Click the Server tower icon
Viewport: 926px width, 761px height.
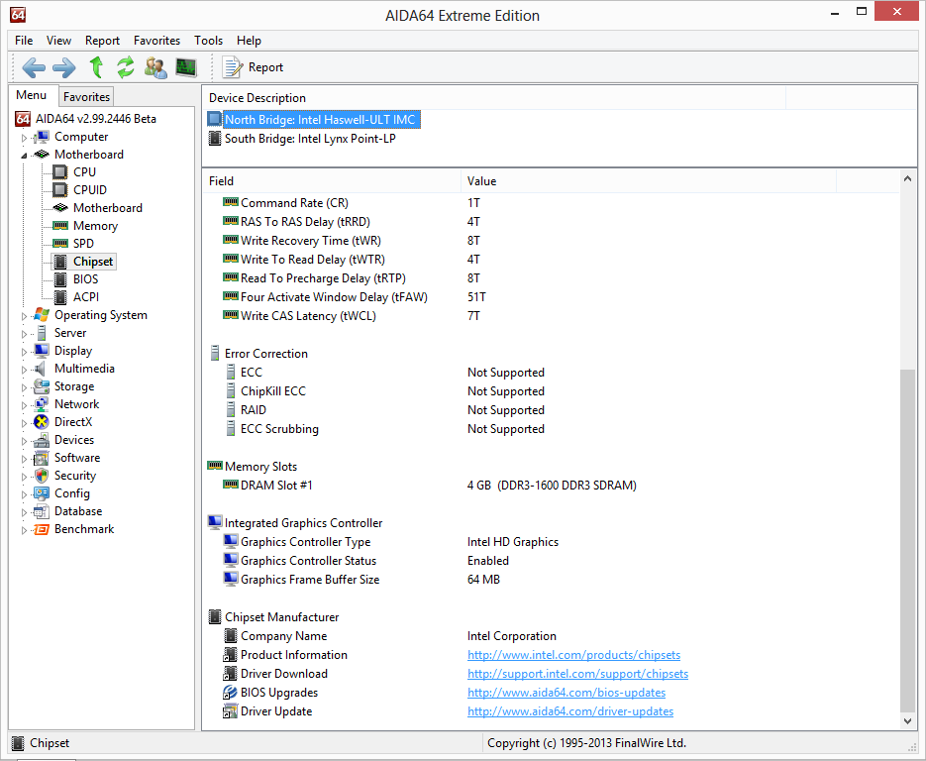42,333
